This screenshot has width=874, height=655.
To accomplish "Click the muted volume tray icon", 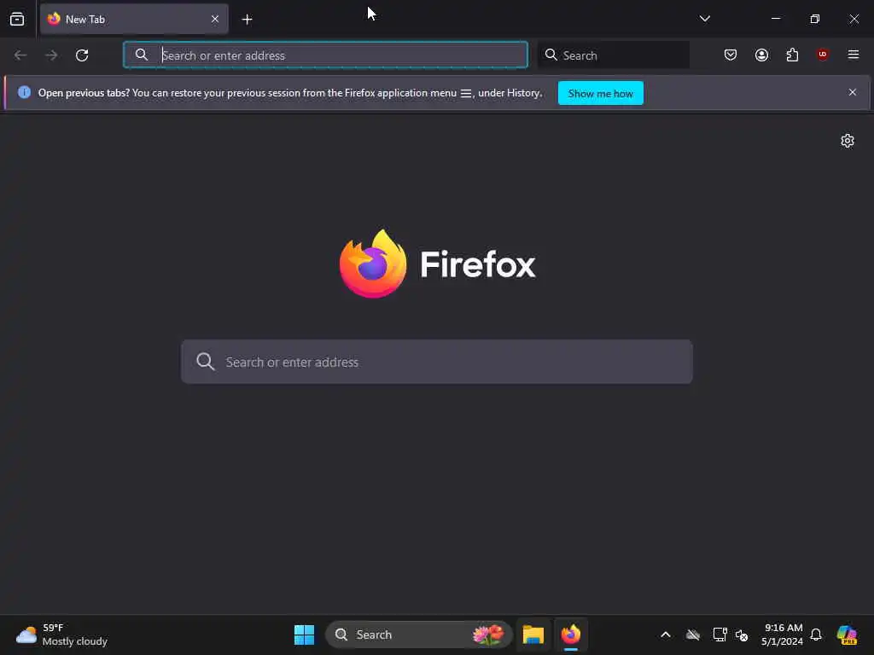I will pyautogui.click(x=742, y=635).
